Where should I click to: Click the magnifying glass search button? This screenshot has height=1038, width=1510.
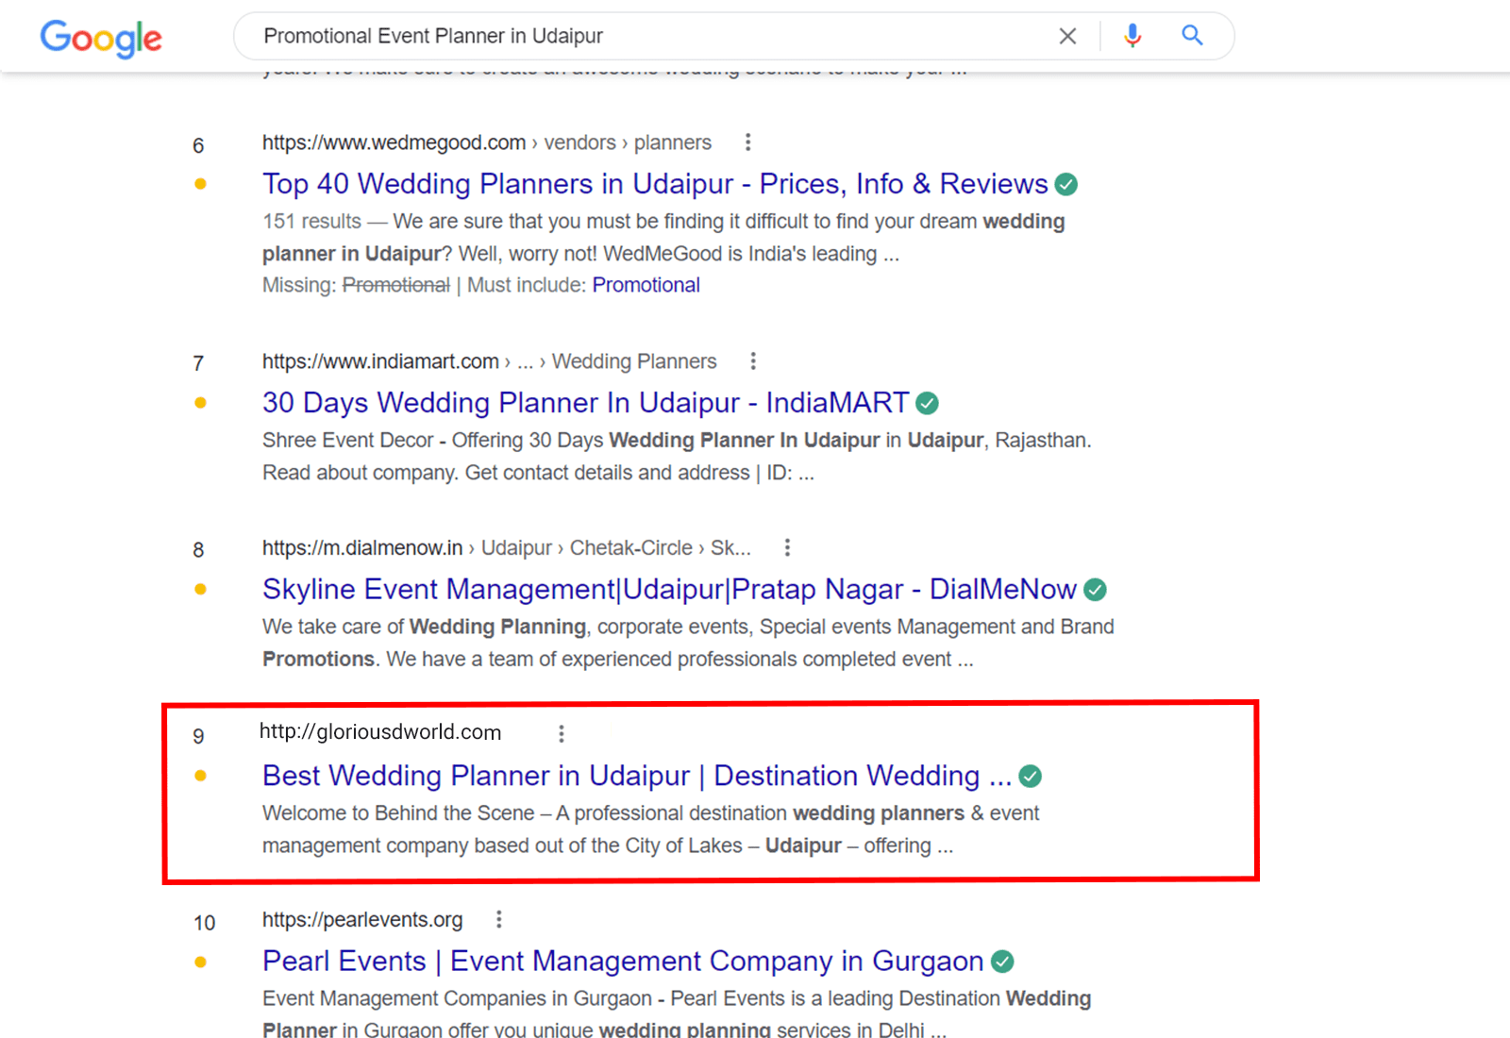pos(1192,36)
